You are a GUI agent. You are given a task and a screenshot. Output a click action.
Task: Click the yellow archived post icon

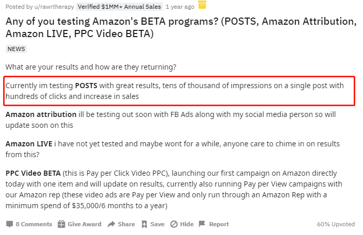(202, 5)
